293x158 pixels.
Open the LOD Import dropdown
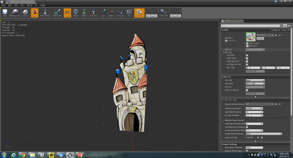(255, 83)
